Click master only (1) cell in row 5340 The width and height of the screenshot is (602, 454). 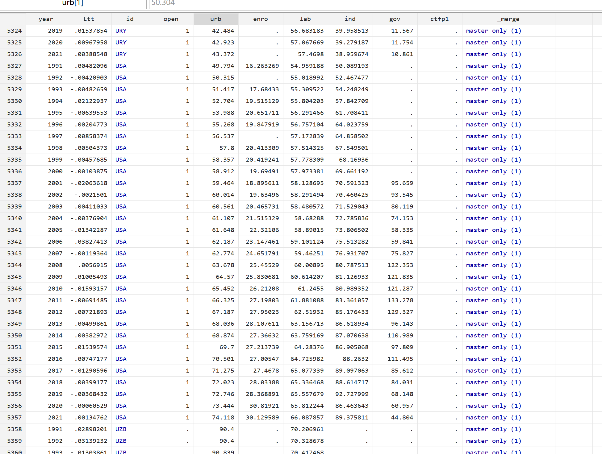[493, 218]
